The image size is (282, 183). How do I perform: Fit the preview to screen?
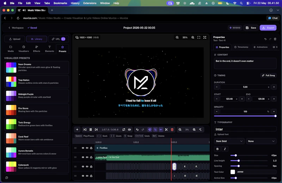(x=199, y=37)
